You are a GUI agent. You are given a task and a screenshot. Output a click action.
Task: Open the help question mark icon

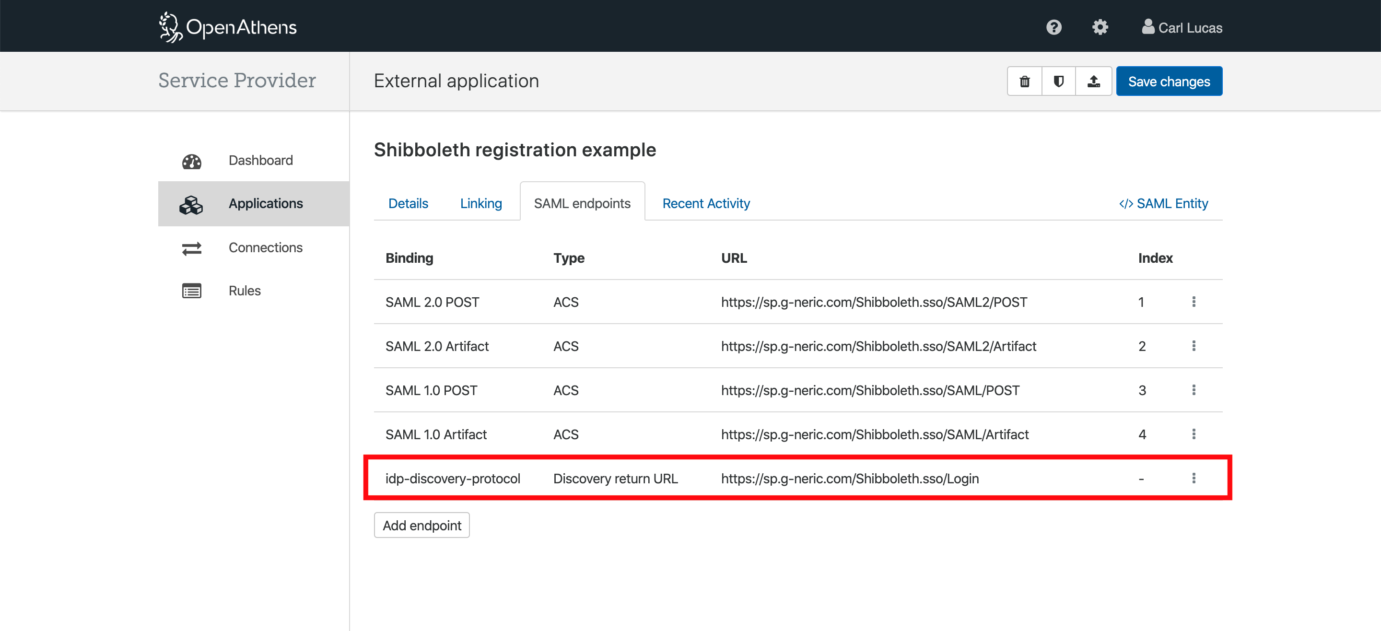[x=1053, y=27]
